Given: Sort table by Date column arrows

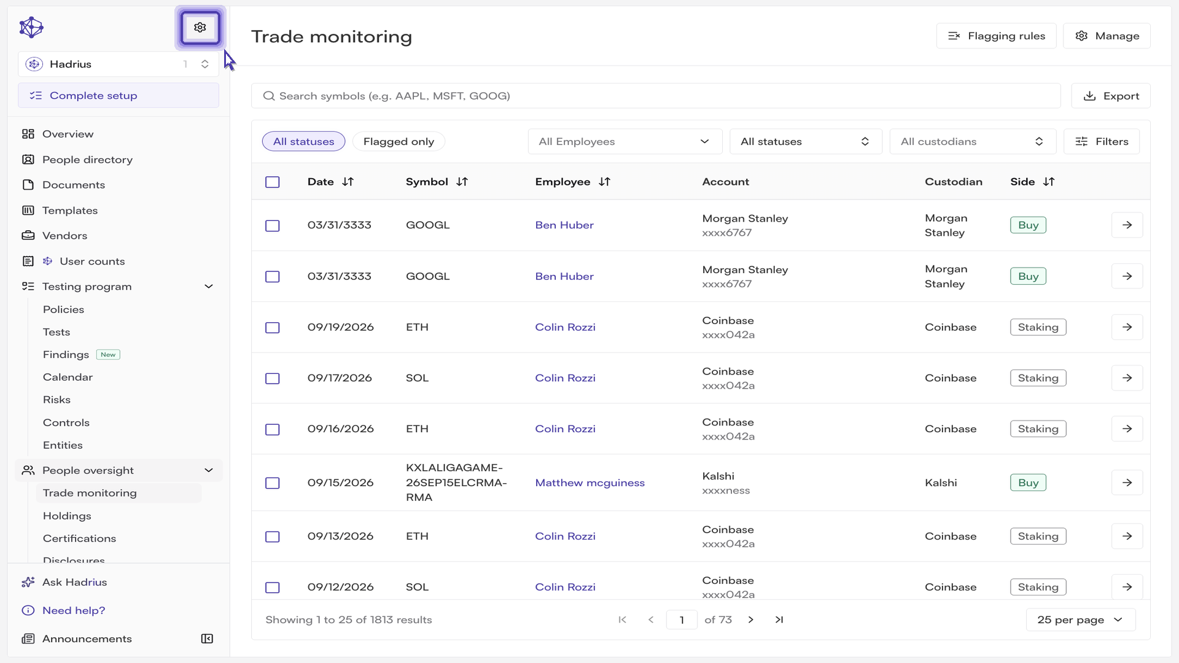Looking at the screenshot, I should (x=348, y=182).
